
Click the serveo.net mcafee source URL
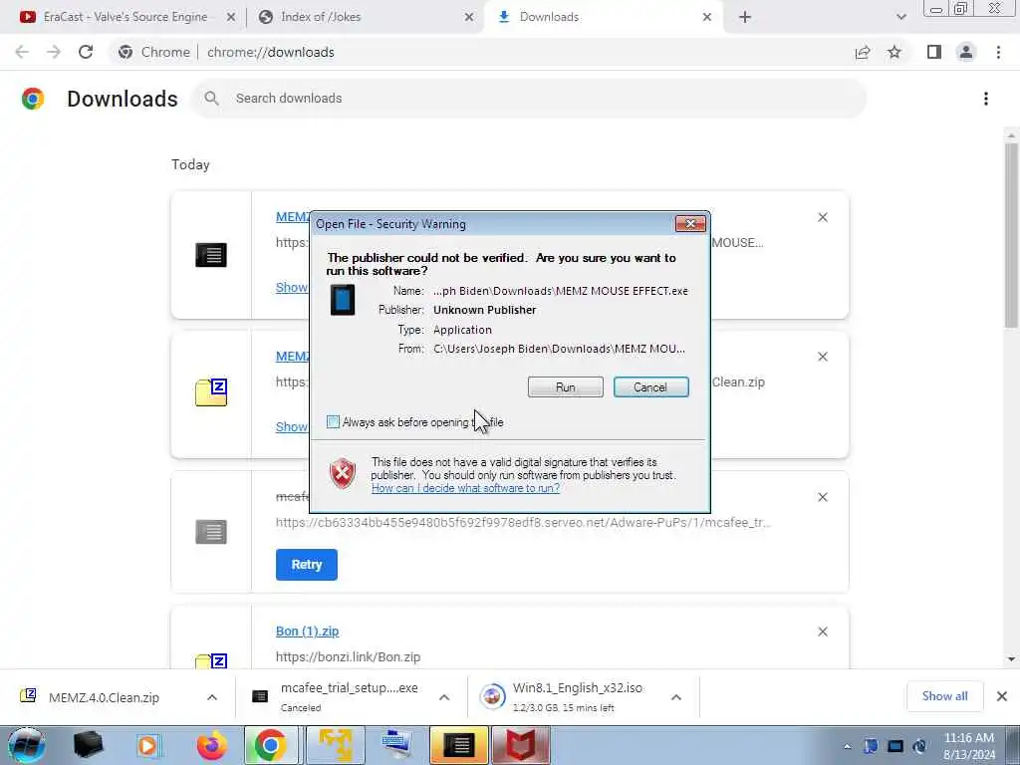tap(523, 522)
